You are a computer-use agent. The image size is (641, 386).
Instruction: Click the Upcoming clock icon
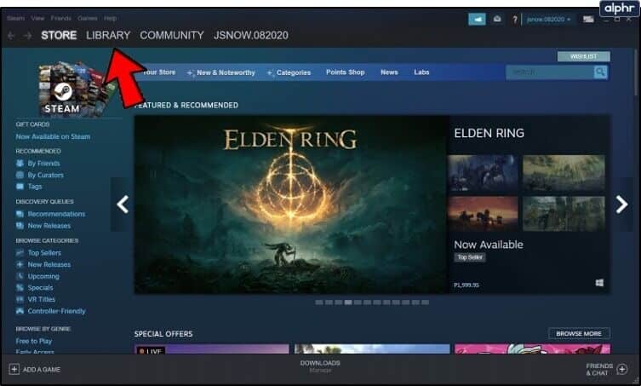[20, 276]
